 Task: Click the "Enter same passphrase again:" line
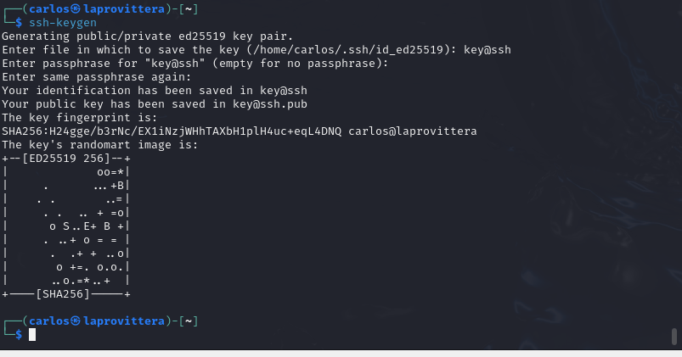(97, 77)
